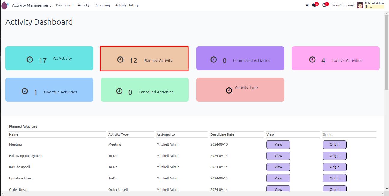Click the vertical scrollbar on the right
The image size is (389, 196).
coord(387,53)
